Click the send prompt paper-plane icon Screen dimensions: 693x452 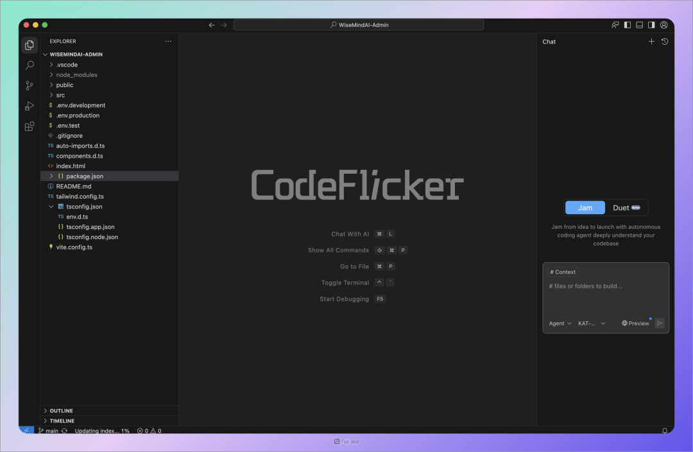[x=660, y=323]
